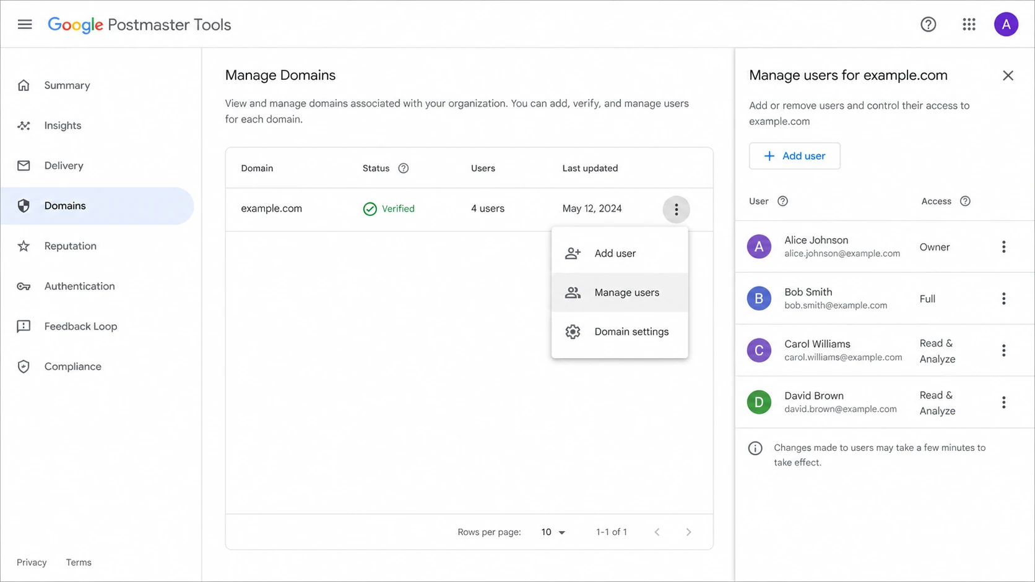Viewport: 1035px width, 582px height.
Task: Click the example.com domain cell
Action: click(271, 209)
